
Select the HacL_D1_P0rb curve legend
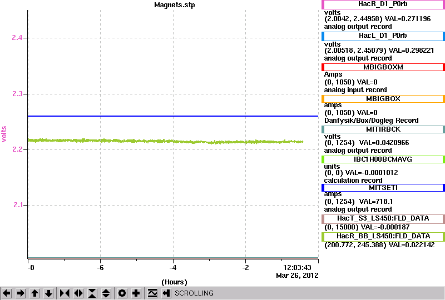point(383,36)
